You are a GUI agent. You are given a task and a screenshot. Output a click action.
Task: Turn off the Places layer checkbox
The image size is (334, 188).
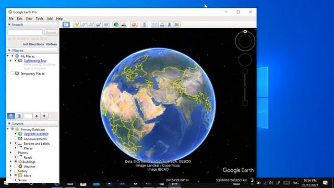pyautogui.click(x=16, y=148)
